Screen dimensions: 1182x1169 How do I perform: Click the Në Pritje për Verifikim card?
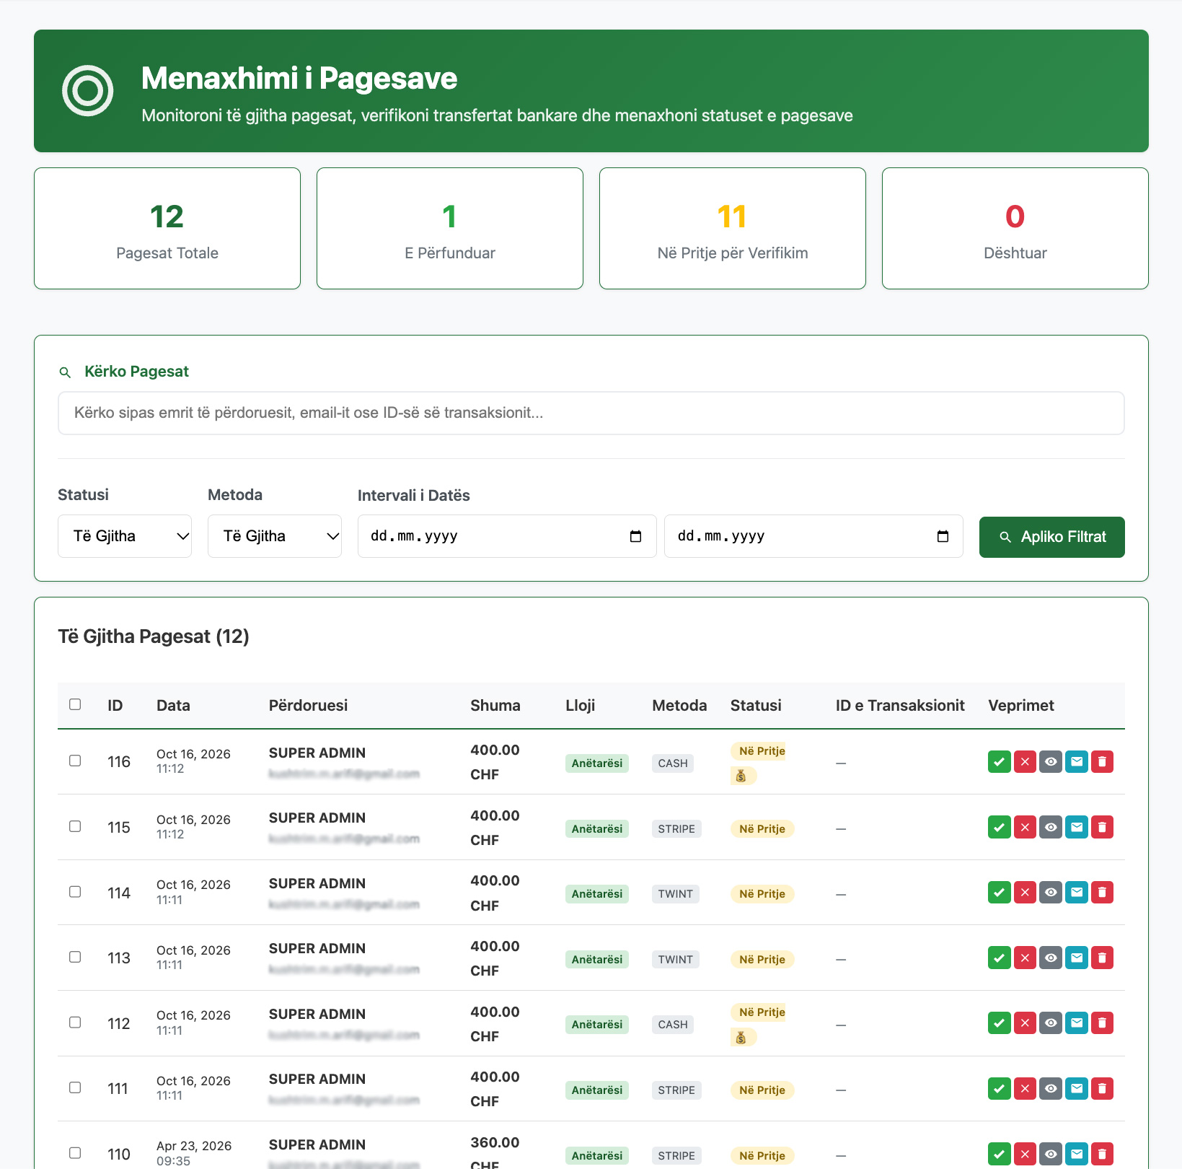[733, 229]
